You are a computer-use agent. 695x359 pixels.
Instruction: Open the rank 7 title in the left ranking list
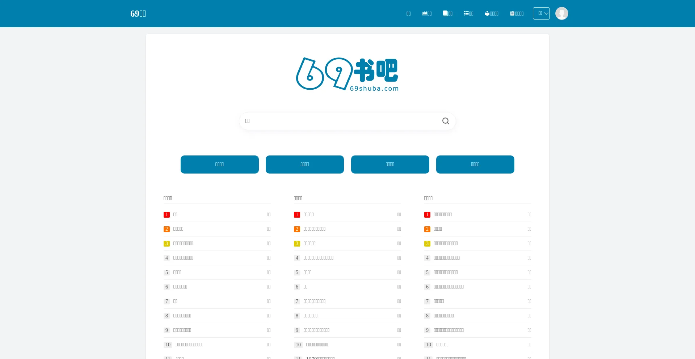pos(175,301)
